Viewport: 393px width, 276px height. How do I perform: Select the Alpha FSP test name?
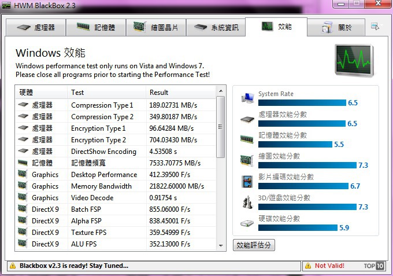pyautogui.click(x=86, y=221)
